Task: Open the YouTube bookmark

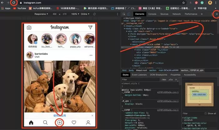Action: click(20, 8)
